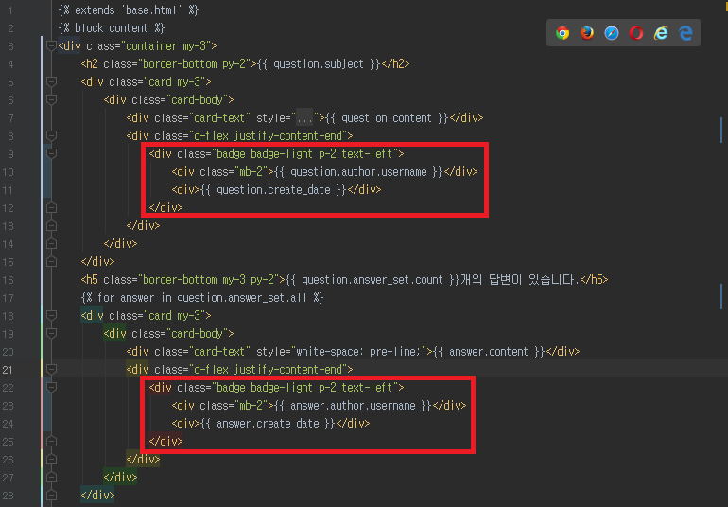Click question.subject variable on line 4
The height and width of the screenshot is (507, 728).
coord(319,64)
